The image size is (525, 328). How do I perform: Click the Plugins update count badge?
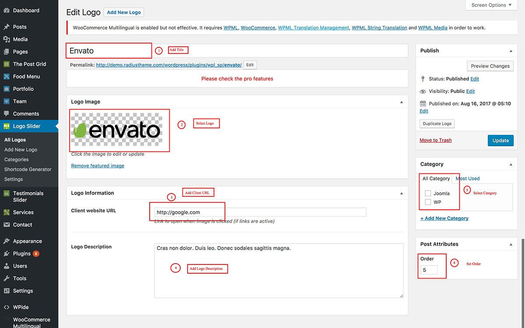click(36, 254)
